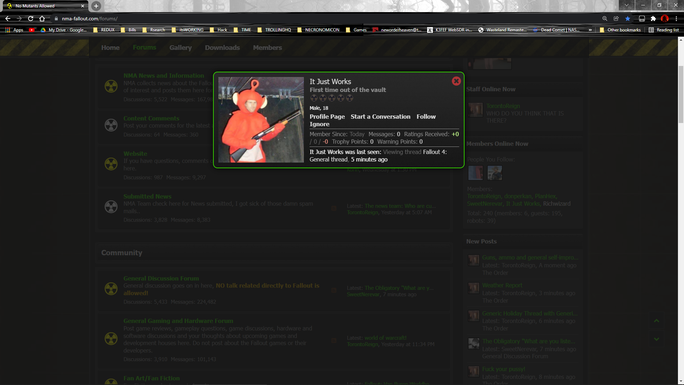Viewport: 684px width, 385px height.
Task: Click the address bar URL field
Action: coord(321,19)
